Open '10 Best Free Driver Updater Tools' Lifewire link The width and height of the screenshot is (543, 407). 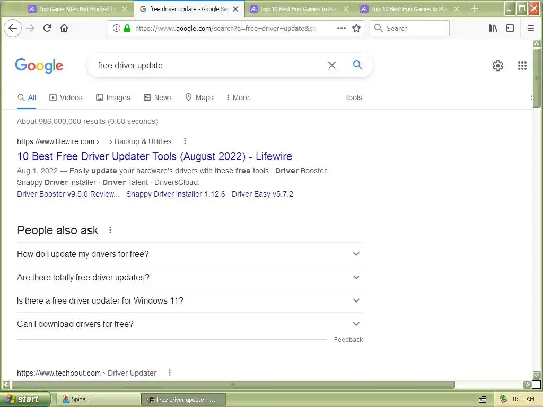pos(154,156)
